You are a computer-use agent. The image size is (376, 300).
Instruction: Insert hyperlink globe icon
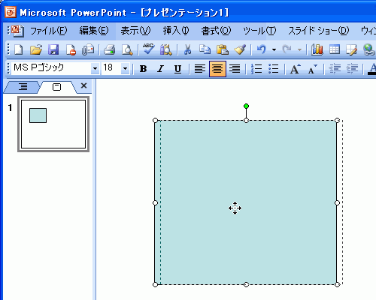pos(369,49)
